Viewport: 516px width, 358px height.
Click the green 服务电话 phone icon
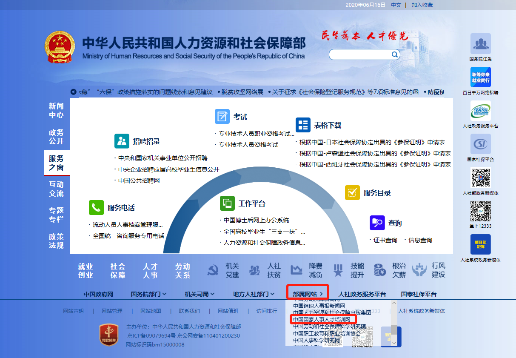96,208
